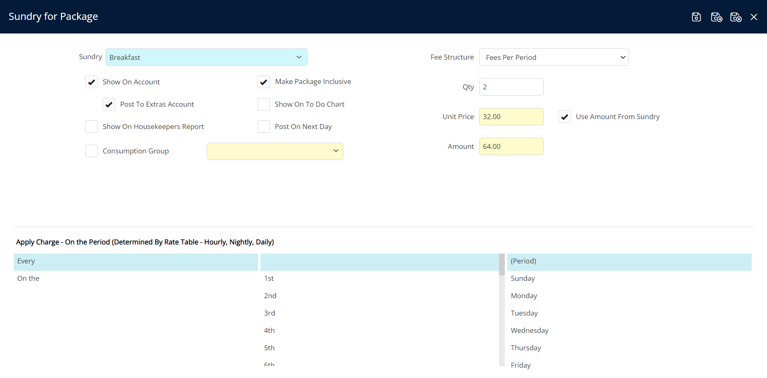This screenshot has width=767, height=378.
Task: Uncheck Make Package Inclusive
Action: (x=264, y=82)
